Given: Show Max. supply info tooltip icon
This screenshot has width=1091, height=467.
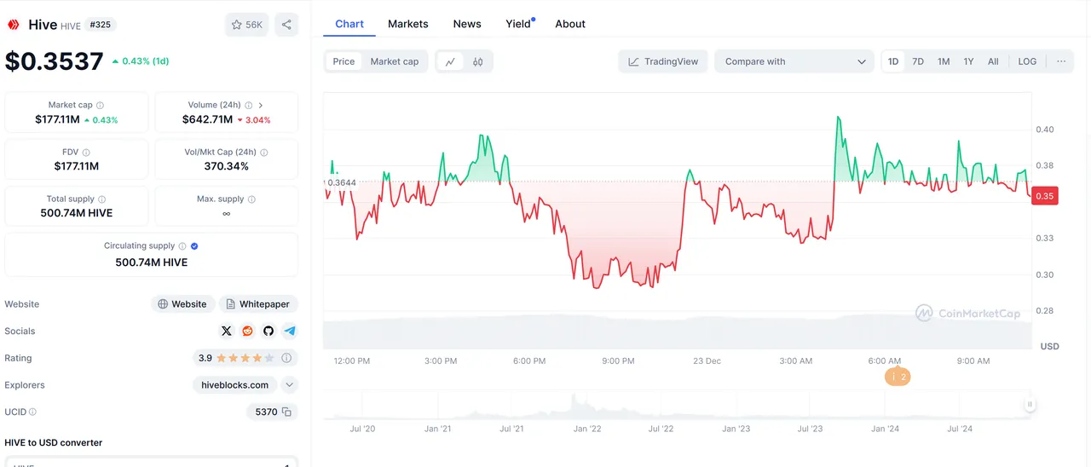Looking at the screenshot, I should (251, 199).
